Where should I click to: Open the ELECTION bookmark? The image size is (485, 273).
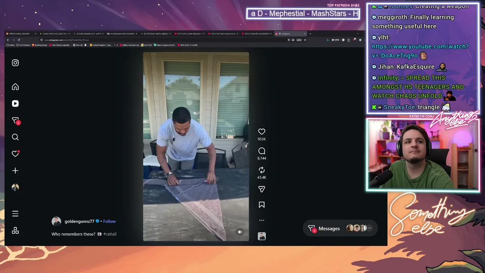tap(147, 45)
